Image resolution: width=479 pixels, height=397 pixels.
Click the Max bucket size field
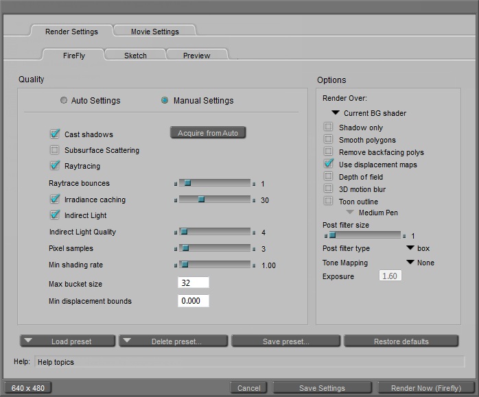point(193,283)
